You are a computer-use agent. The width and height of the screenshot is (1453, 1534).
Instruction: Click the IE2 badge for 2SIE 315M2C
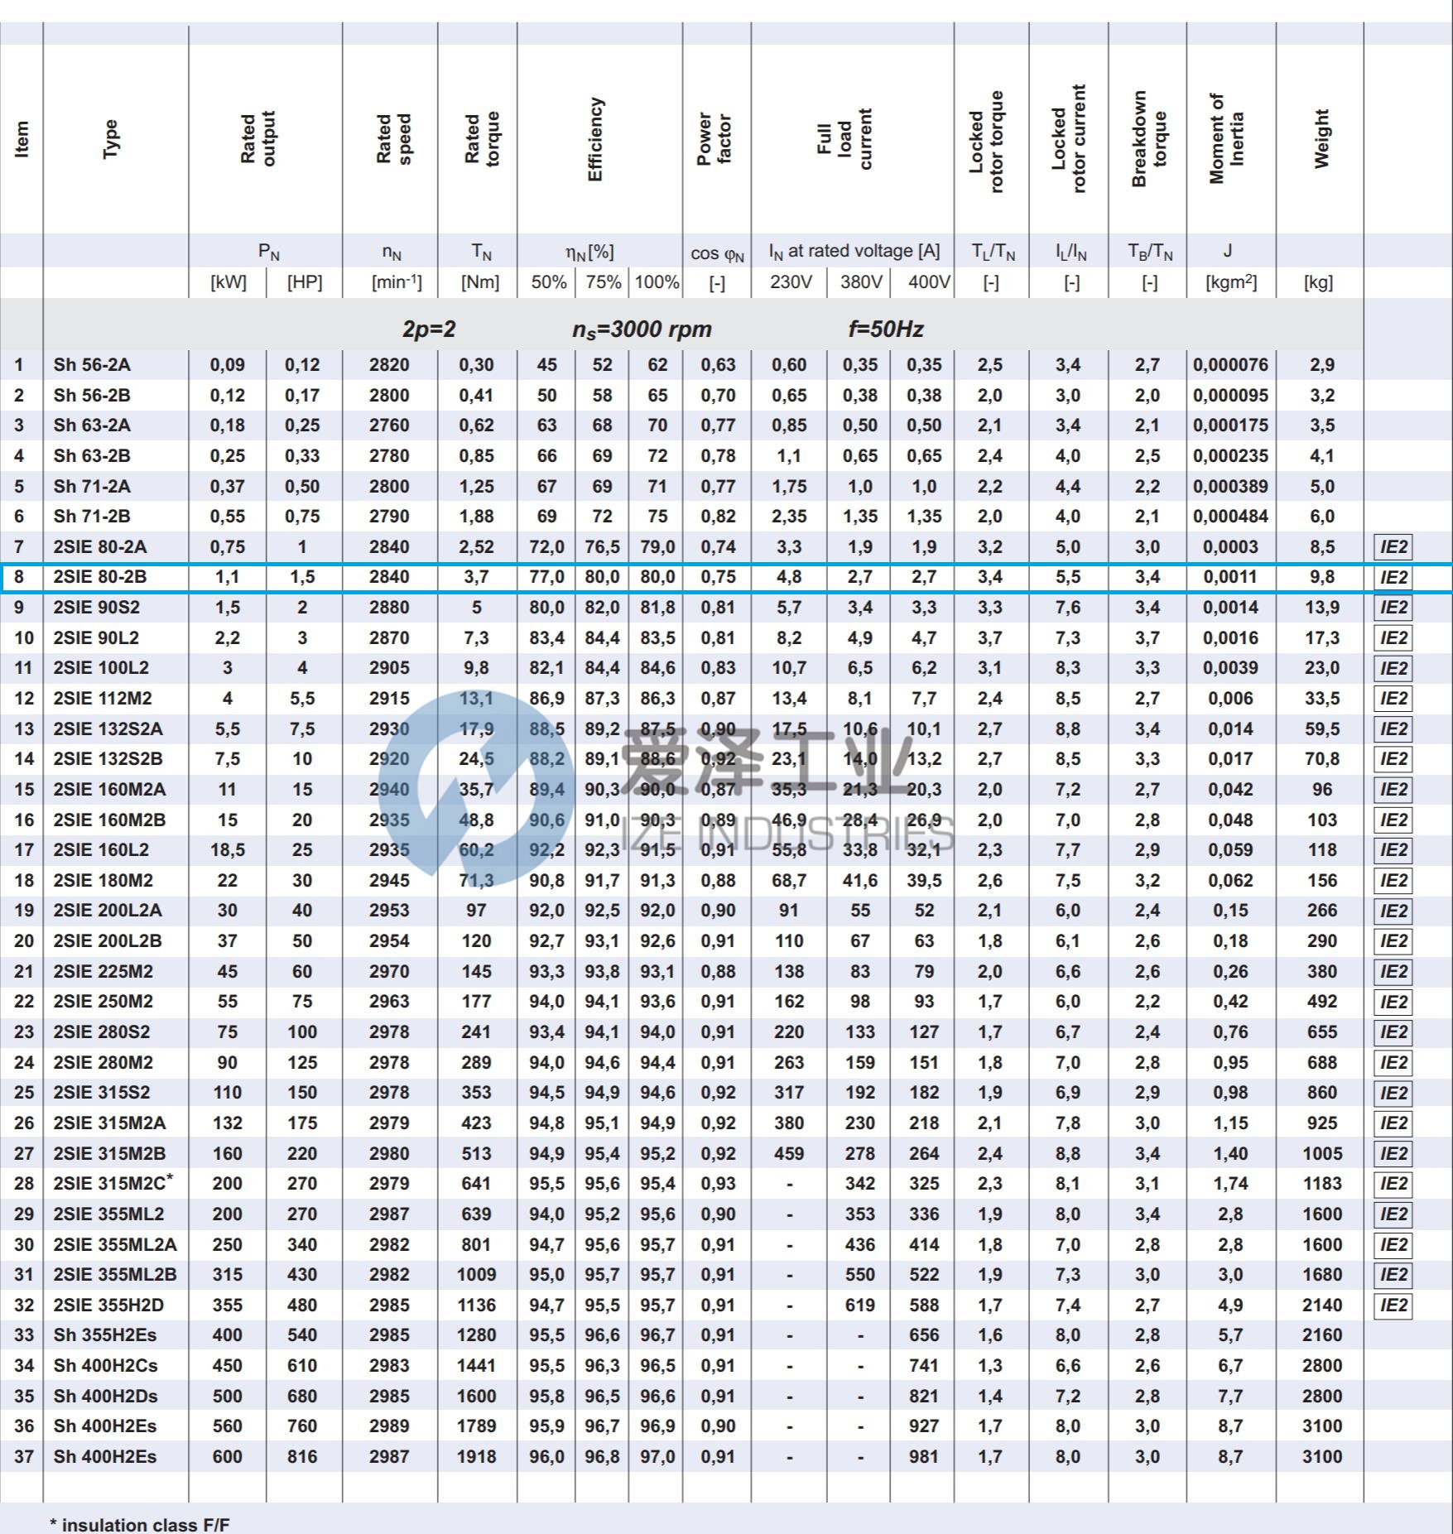point(1393,1184)
